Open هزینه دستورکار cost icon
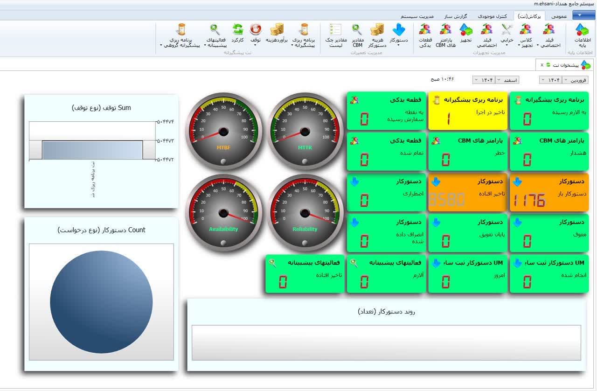This screenshot has height=391, width=597. tap(377, 35)
